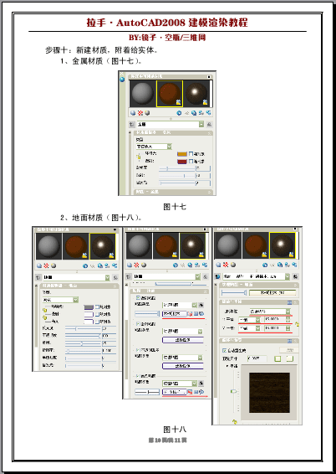This screenshot has height=474, width=336.
Task: Click dark red color swatch in Figure 17 panel
Action: [182, 162]
